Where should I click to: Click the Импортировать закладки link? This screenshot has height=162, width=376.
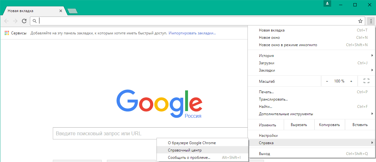192,33
